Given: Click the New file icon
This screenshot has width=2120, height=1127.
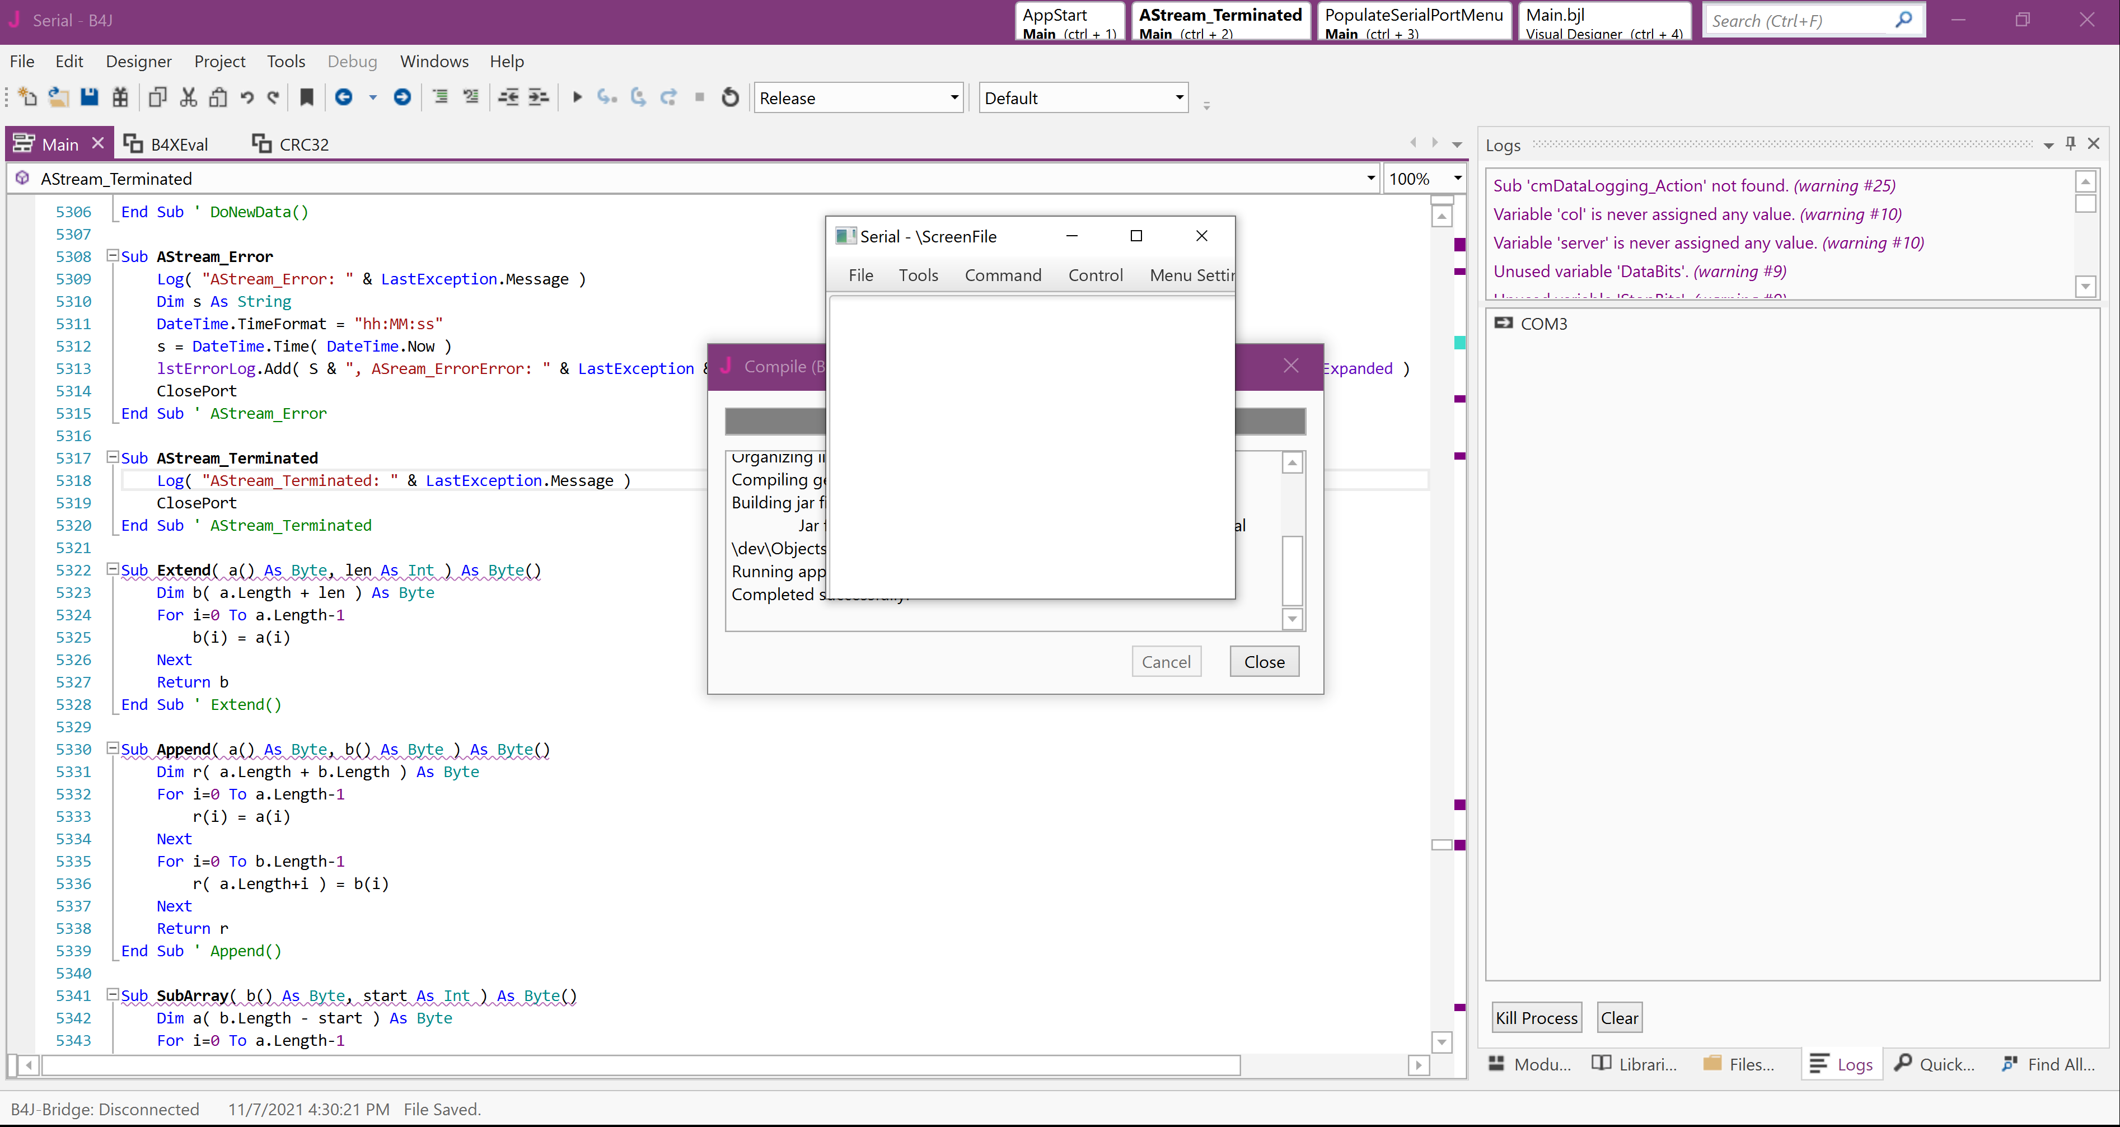Looking at the screenshot, I should click(27, 97).
